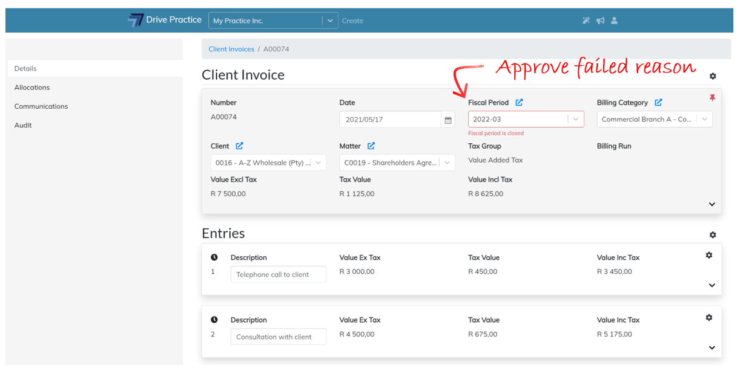Click the Client external link icon

point(239,146)
